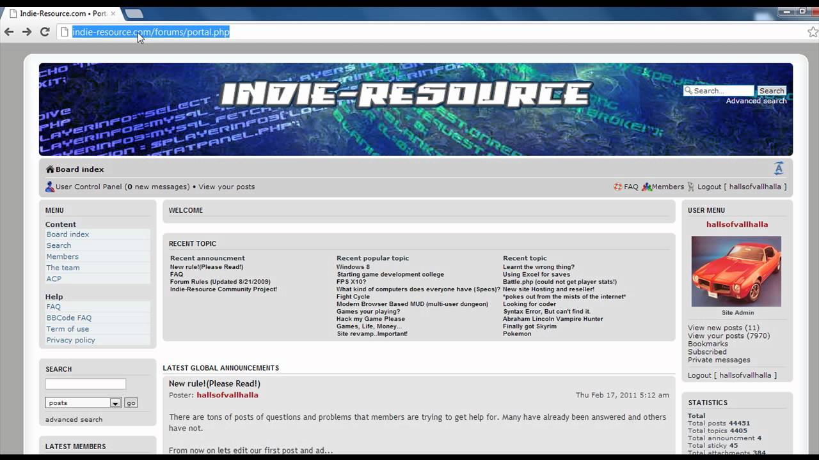Viewport: 819px width, 460px height.
Task: Open Finally got Skyrim topic
Action: [x=530, y=326]
